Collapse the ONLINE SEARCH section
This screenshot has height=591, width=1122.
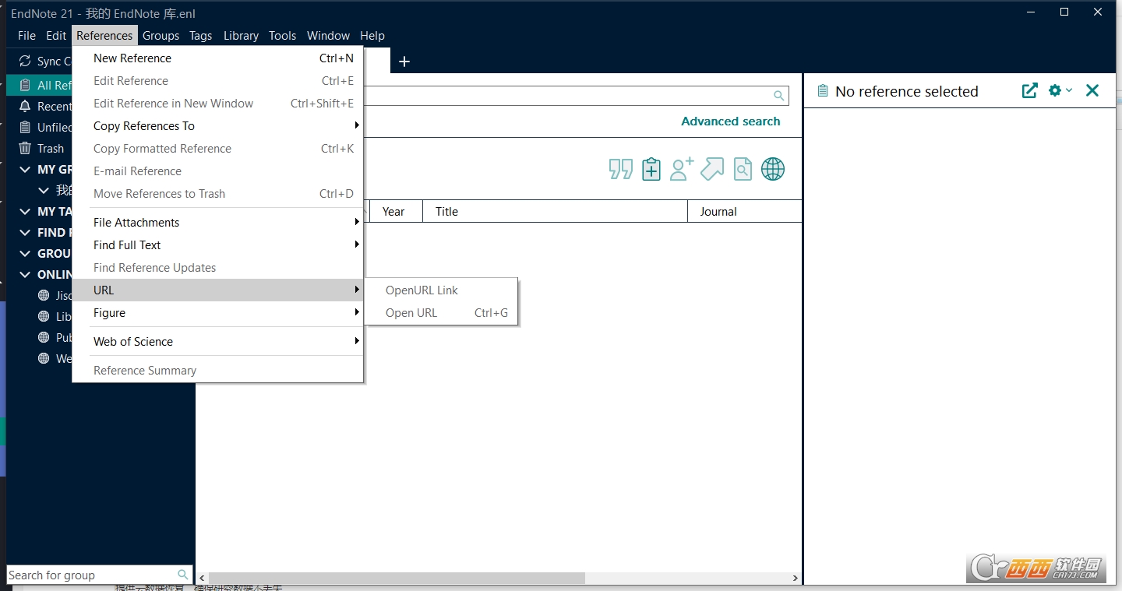(25, 275)
